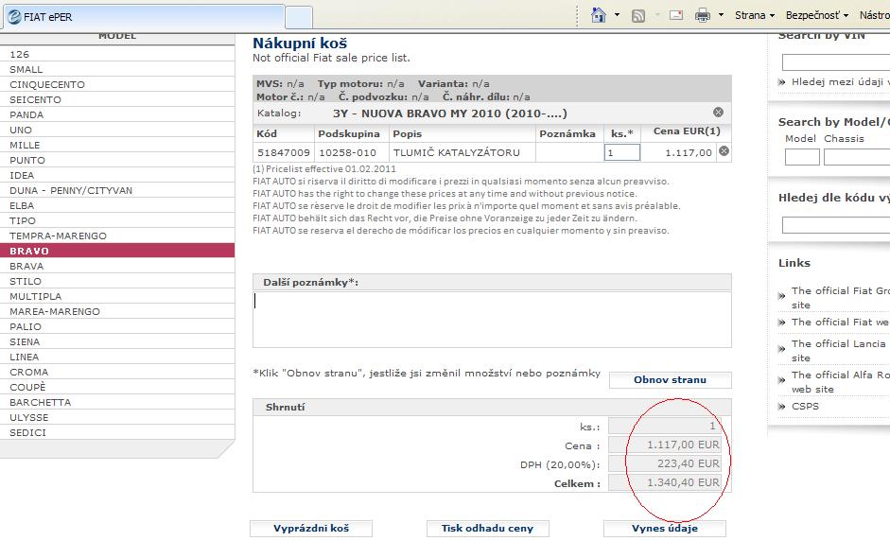
Task: Open the Strana menu
Action: [x=755, y=15]
